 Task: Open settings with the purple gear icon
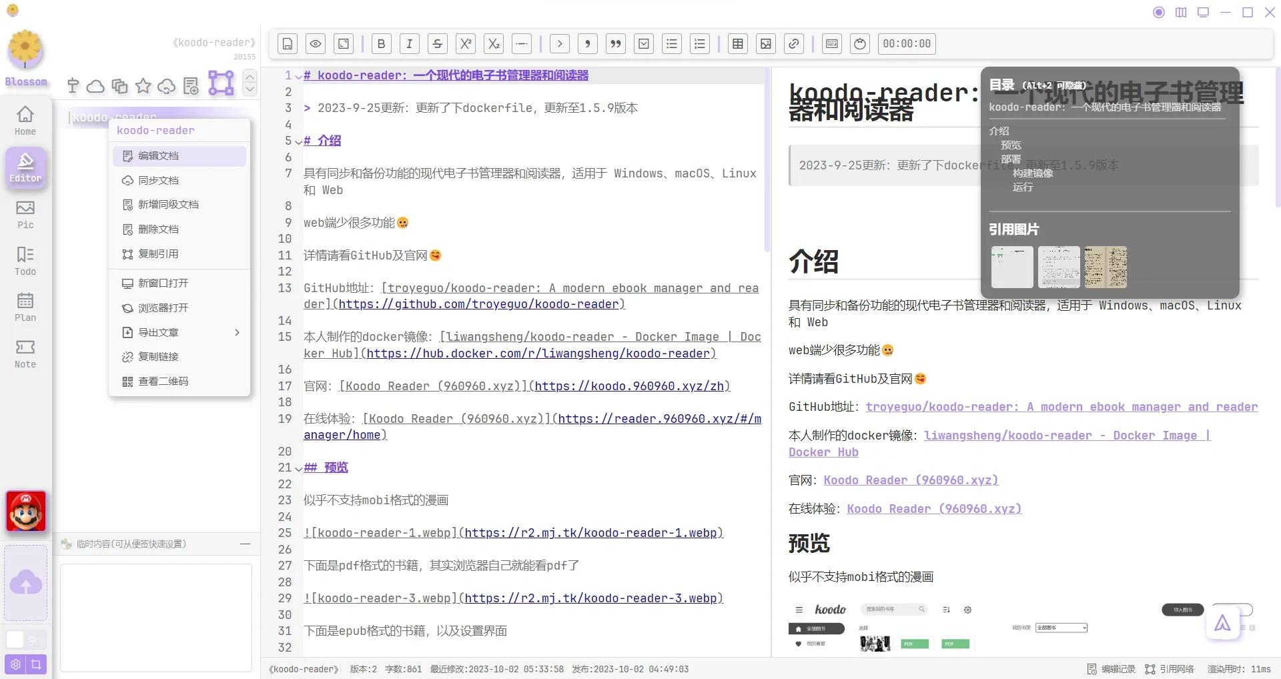click(15, 664)
